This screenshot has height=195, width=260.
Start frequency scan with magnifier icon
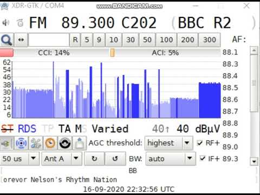(x=6, y=40)
